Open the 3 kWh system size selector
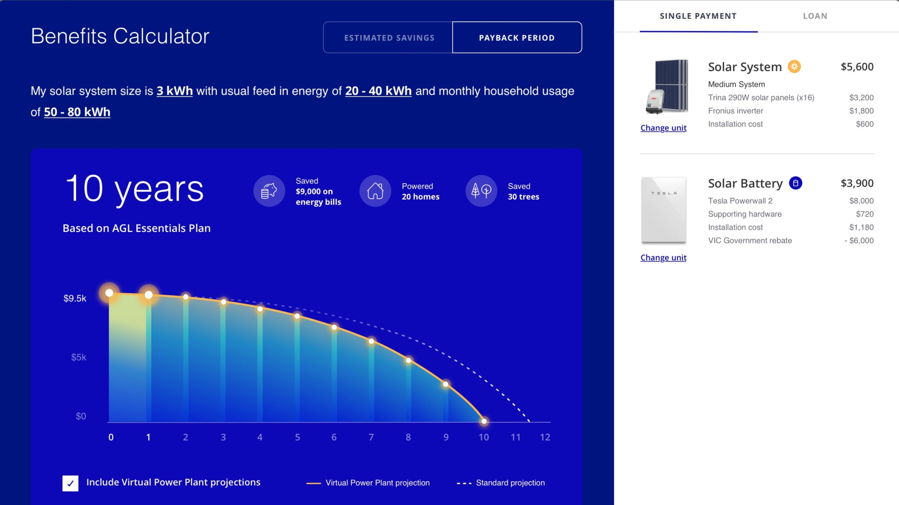899x505 pixels. pos(175,91)
